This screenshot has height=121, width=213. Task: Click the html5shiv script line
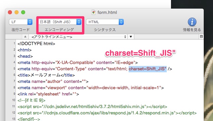[x=92, y=106]
